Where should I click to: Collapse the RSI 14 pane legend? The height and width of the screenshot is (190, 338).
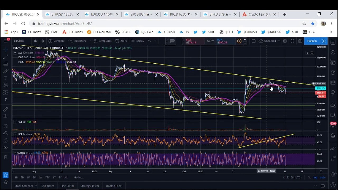coord(15,134)
